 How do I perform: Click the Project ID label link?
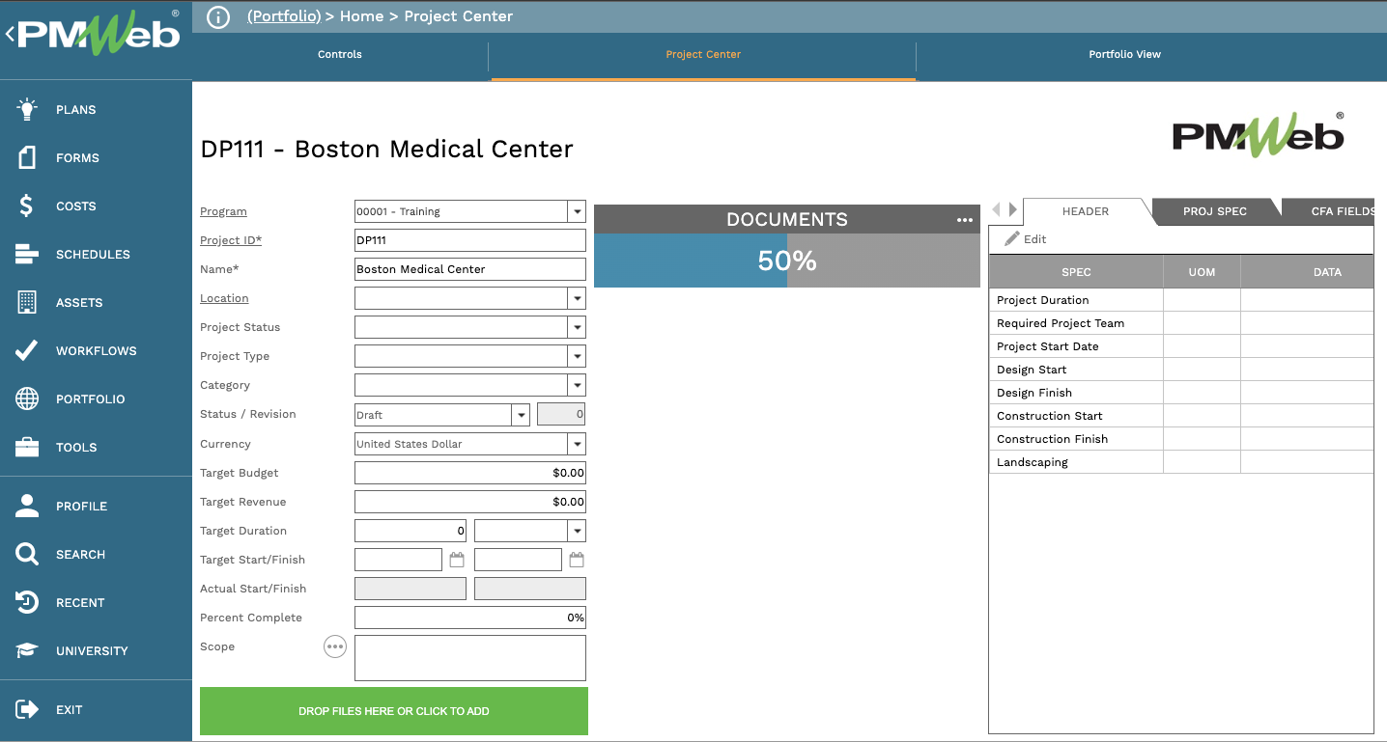click(231, 240)
